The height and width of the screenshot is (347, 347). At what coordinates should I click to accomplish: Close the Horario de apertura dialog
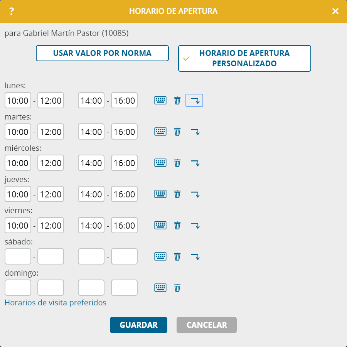pyautogui.click(x=335, y=11)
